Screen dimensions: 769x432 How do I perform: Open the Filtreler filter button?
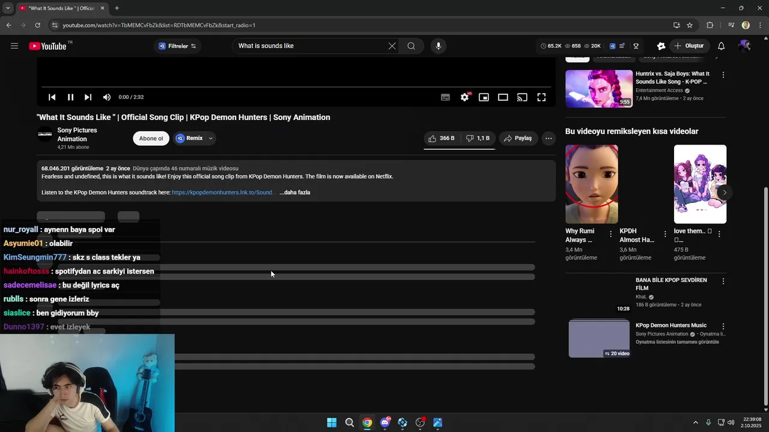177,46
